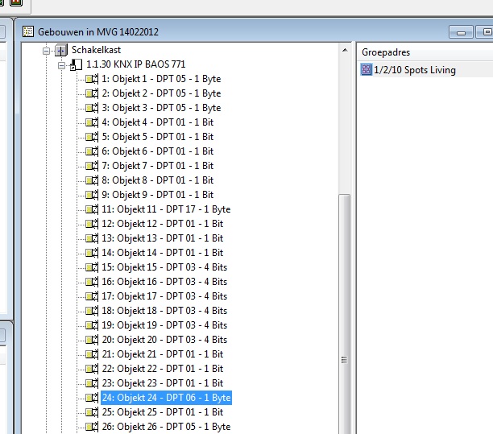Click the icon of Objekt 17
The image size is (493, 434).
click(x=92, y=296)
